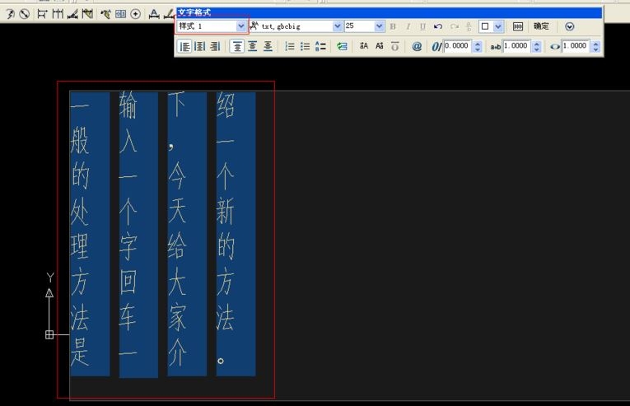Toggle italic formatting
The height and width of the screenshot is (406, 630).
click(x=408, y=26)
